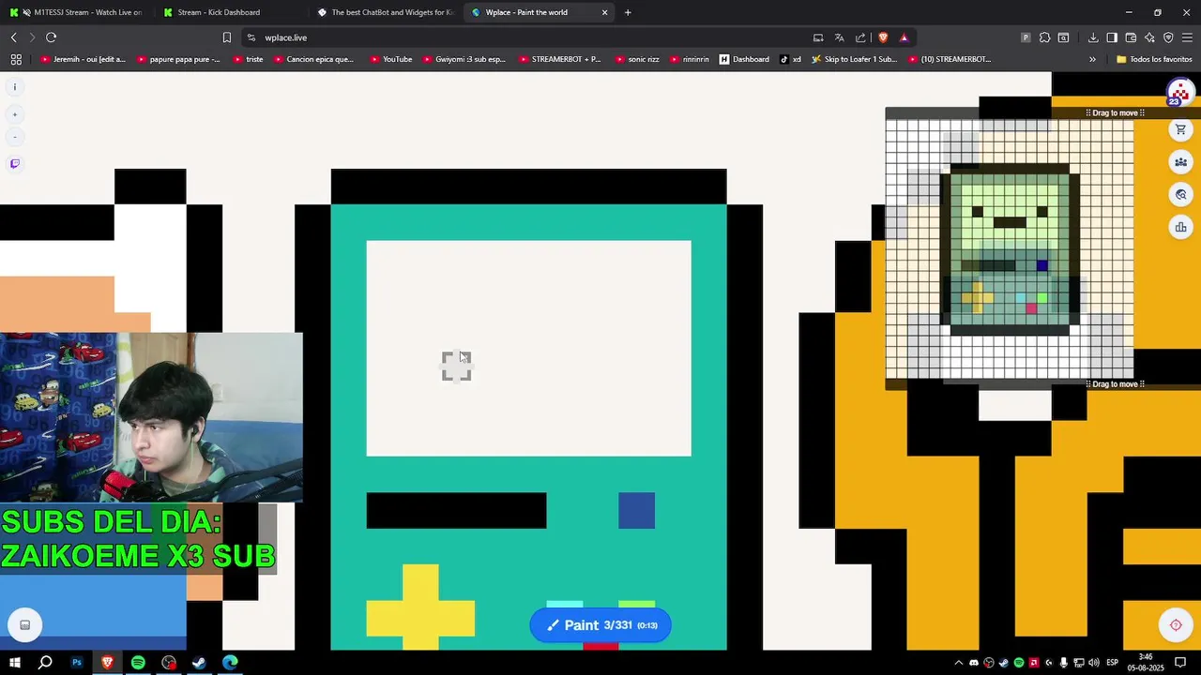Zoom out the Wplace map
The image size is (1201, 675).
14,137
